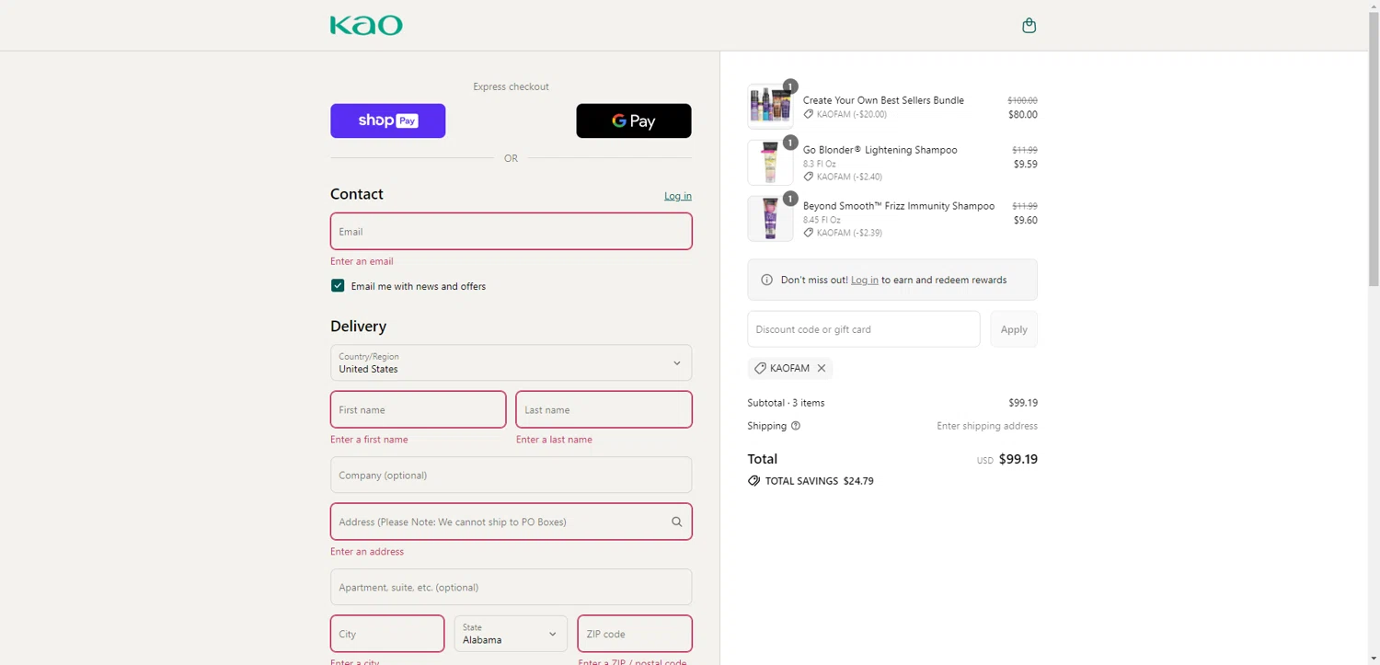This screenshot has height=665, width=1380.
Task: Click Log in link in rewards notice
Action: (x=864, y=280)
